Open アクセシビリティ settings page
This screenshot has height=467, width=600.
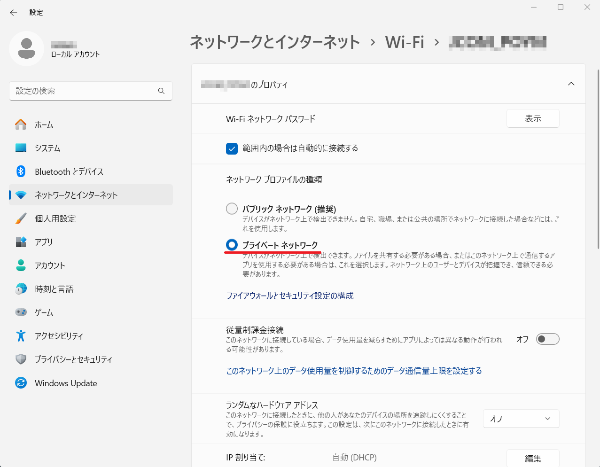[x=91, y=336]
